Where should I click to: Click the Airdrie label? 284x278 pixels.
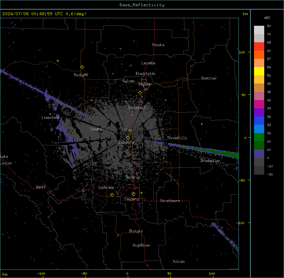click(x=133, y=177)
